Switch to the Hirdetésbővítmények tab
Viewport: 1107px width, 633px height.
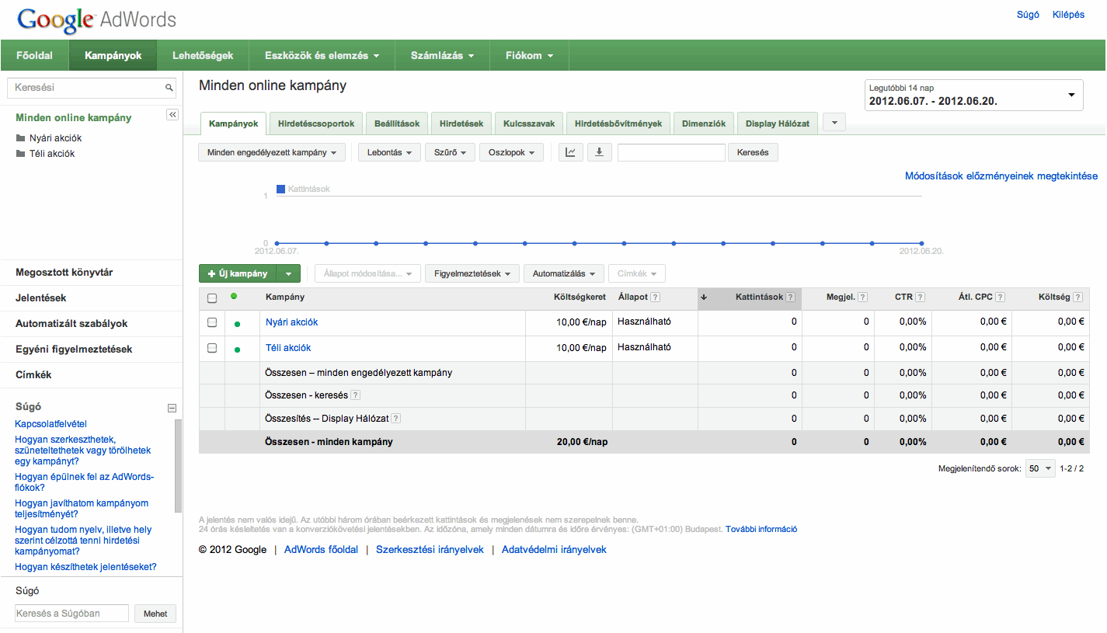[618, 123]
